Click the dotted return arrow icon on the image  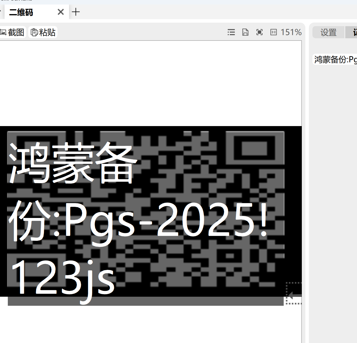point(294,293)
